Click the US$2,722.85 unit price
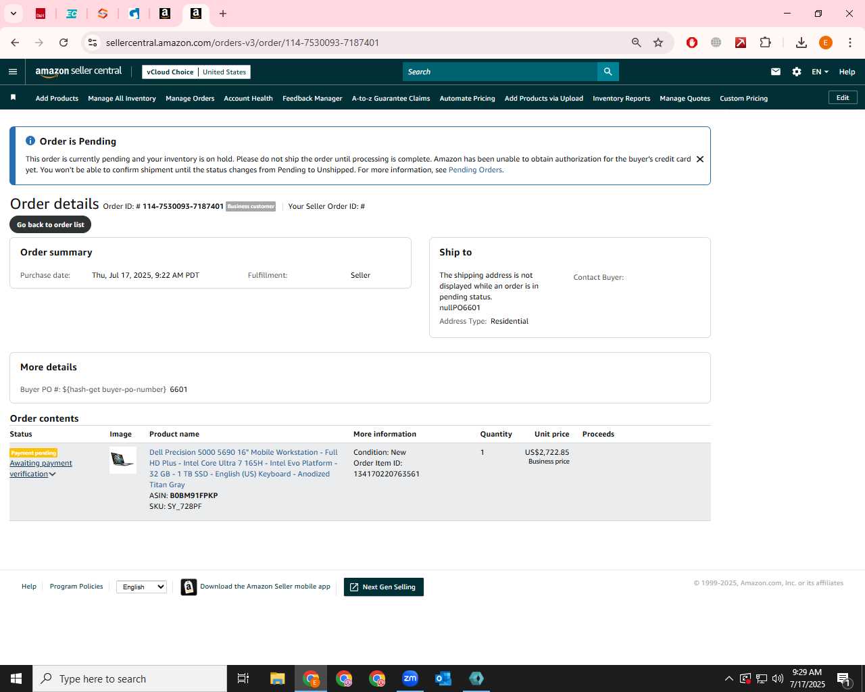 click(547, 453)
